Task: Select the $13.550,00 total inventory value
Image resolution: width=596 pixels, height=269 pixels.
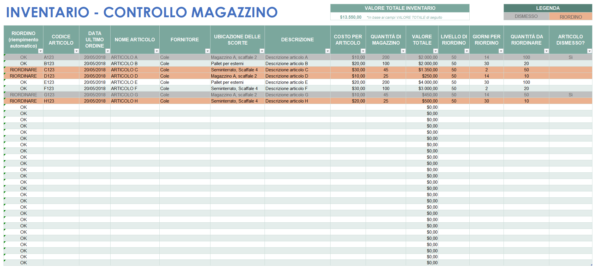Action: coord(350,17)
